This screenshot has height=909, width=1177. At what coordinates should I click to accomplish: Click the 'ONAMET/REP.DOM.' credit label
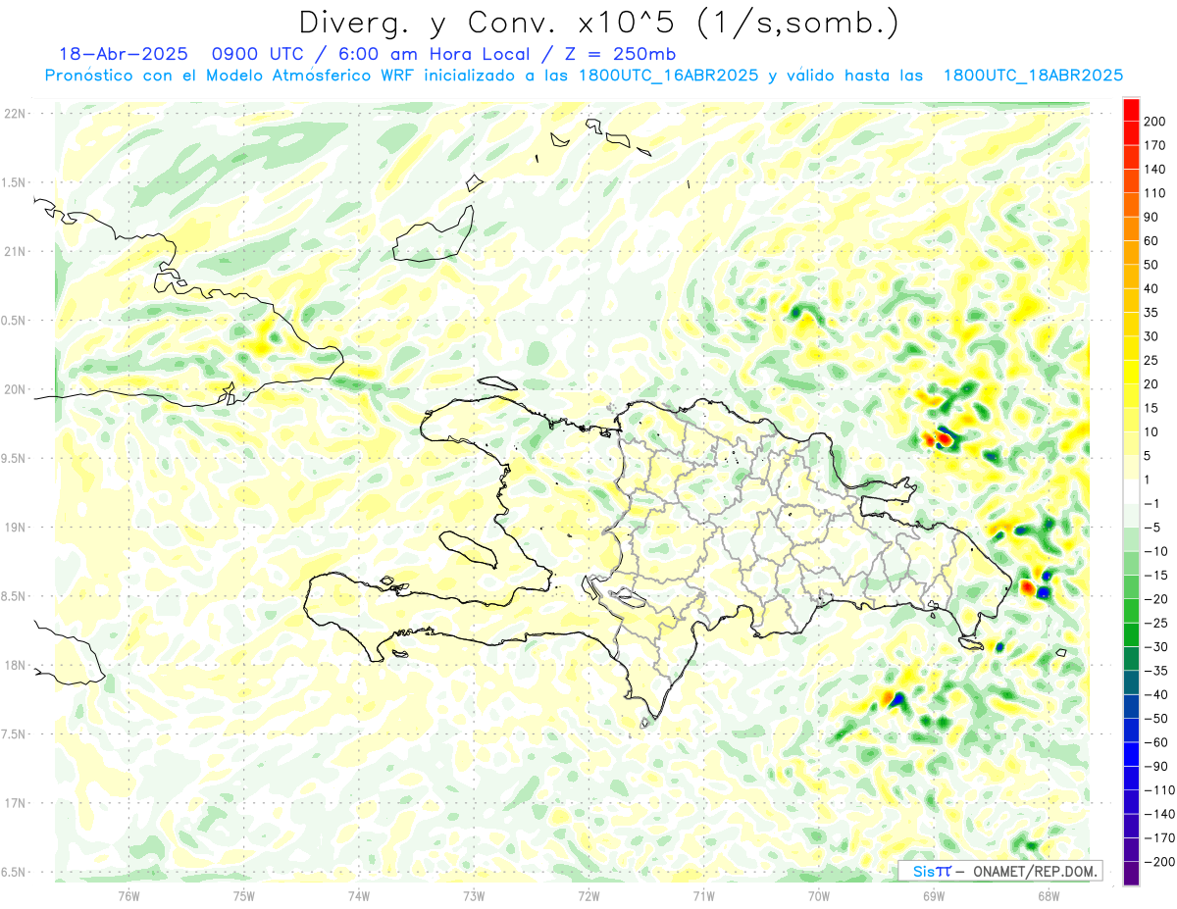click(x=1036, y=871)
